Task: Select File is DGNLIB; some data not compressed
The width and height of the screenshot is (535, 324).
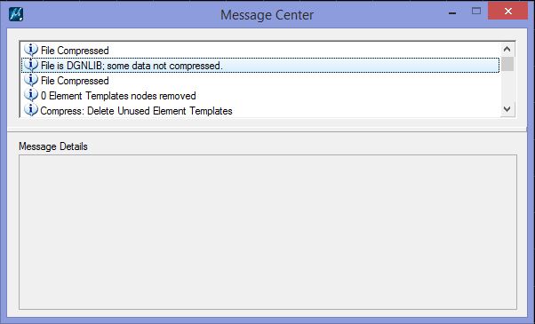Action: 260,65
